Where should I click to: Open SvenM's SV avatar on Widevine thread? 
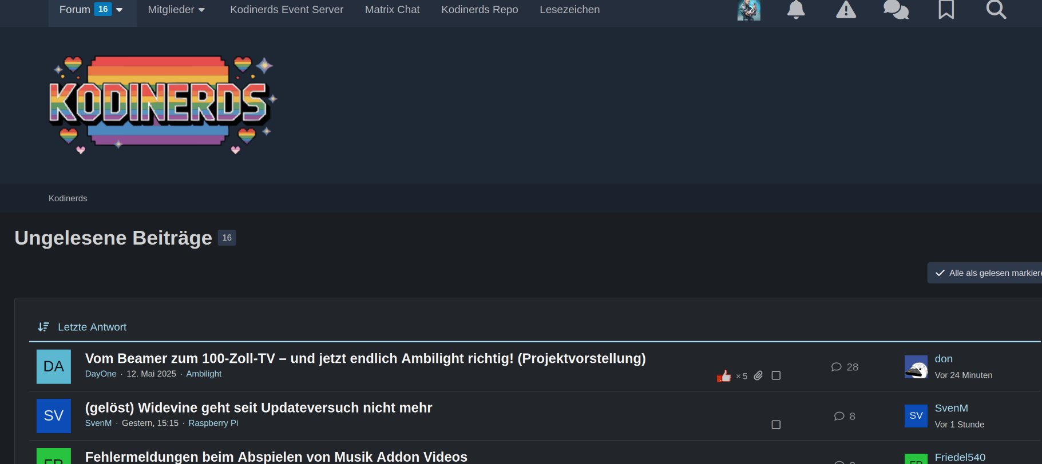click(x=54, y=415)
